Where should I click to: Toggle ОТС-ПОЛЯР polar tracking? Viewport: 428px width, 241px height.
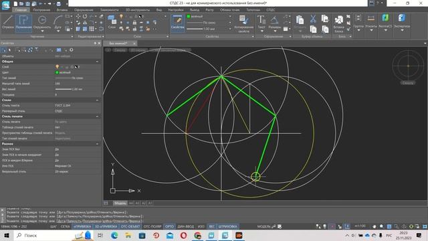[152, 226]
